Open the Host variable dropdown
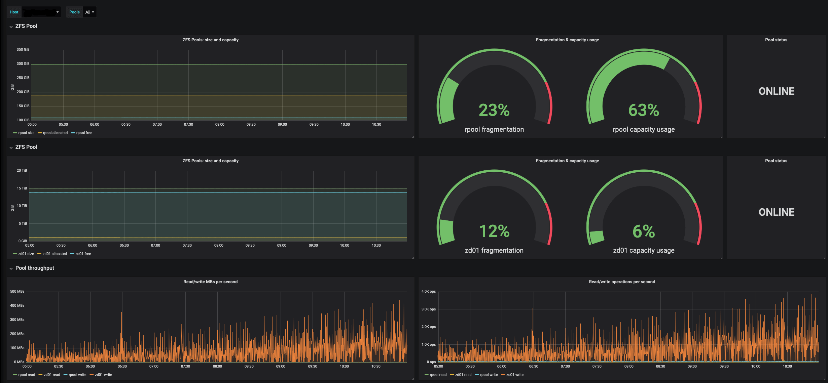This screenshot has height=383, width=828. [x=41, y=12]
